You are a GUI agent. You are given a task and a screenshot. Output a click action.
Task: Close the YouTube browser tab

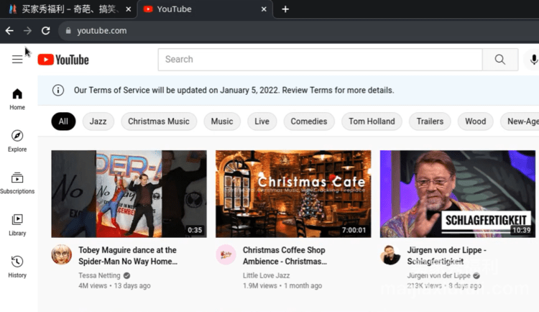coord(264,9)
